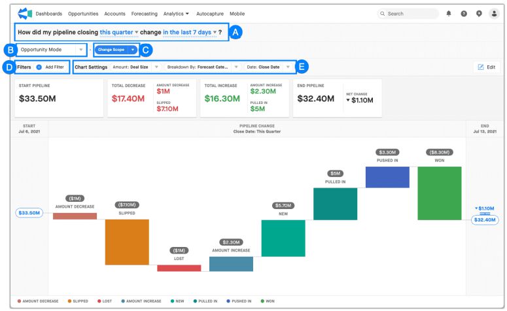507x311 pixels.
Task: Click the Total Decrease $17.40M value
Action: [128, 99]
